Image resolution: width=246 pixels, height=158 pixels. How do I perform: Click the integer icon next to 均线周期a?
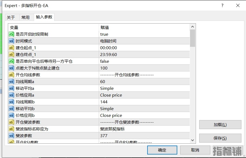click(x=11, y=82)
